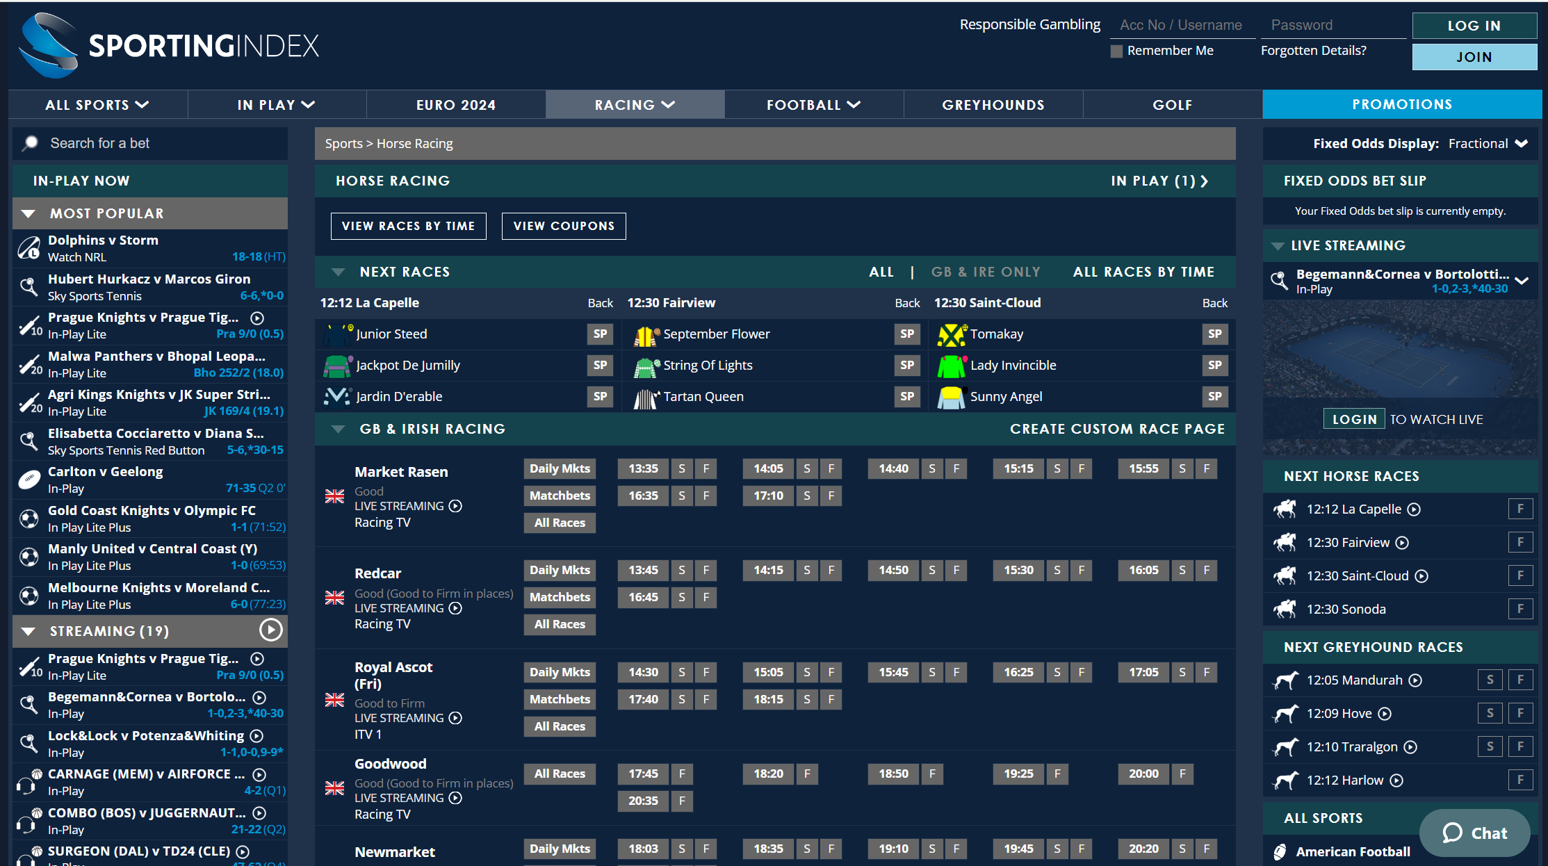Image resolution: width=1548 pixels, height=866 pixels.
Task: Click horse icon beside 12:30 Sonoda
Action: (x=1285, y=609)
